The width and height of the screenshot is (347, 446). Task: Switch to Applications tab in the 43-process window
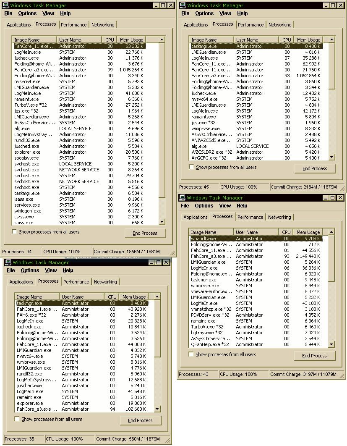(x=196, y=217)
